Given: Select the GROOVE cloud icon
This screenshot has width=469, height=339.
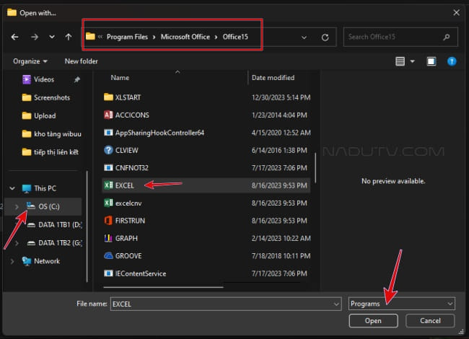Looking at the screenshot, I should [108, 256].
